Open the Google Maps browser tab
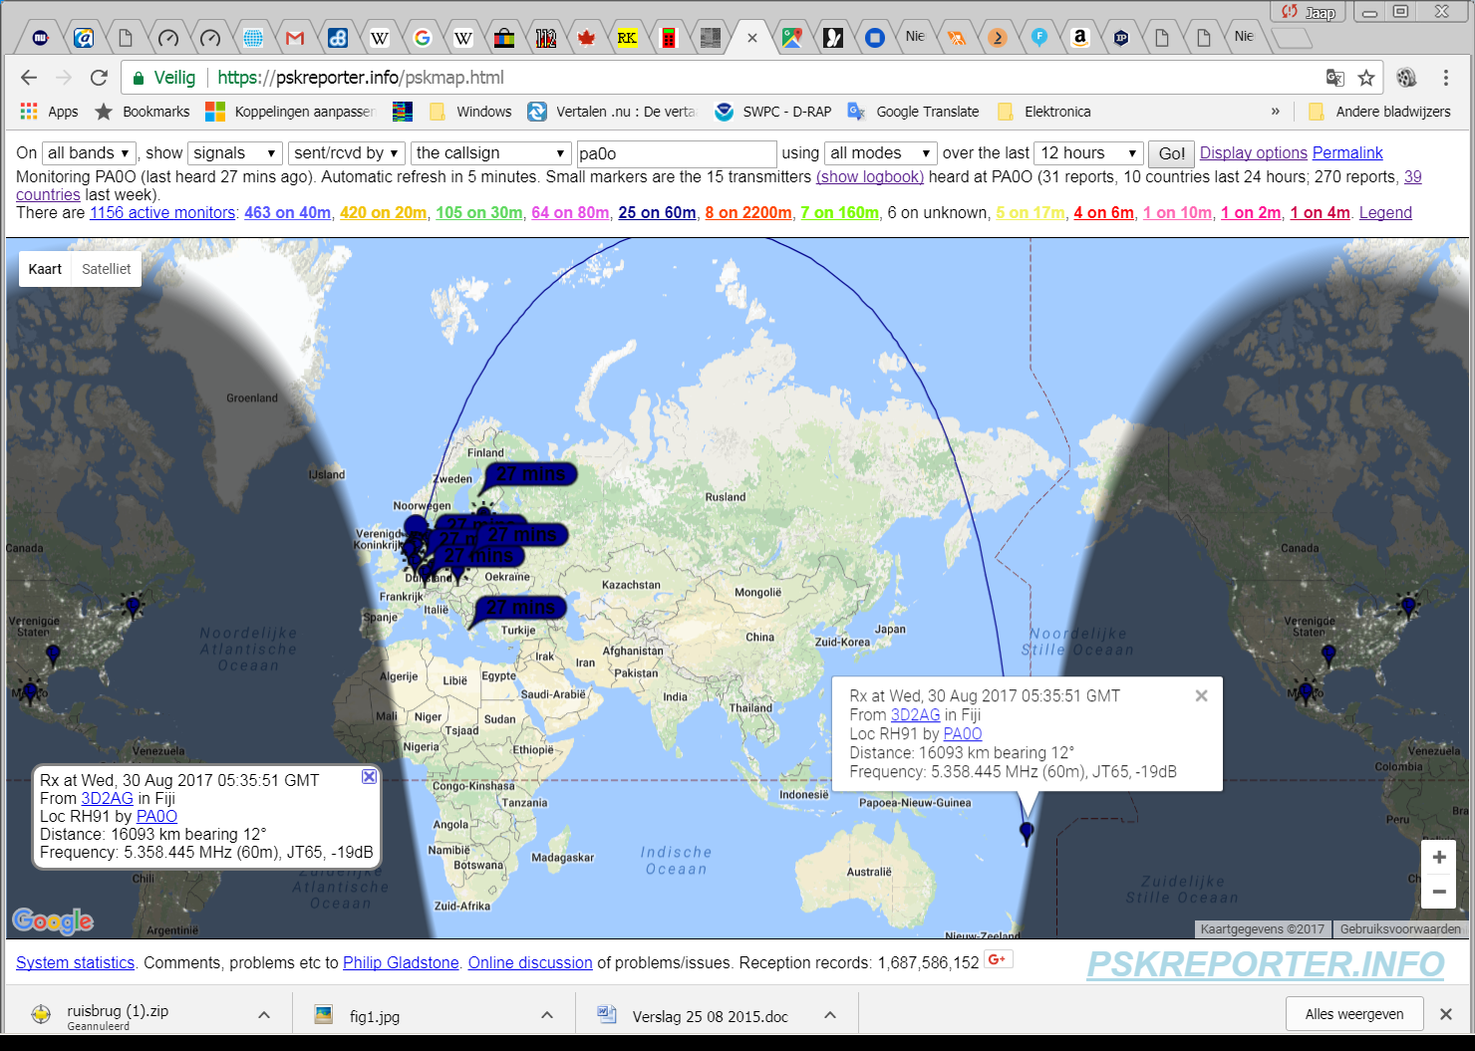 (792, 36)
